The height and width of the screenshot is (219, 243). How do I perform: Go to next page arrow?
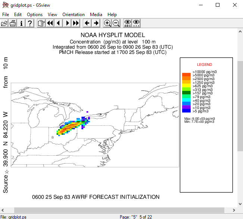tap(67, 23)
